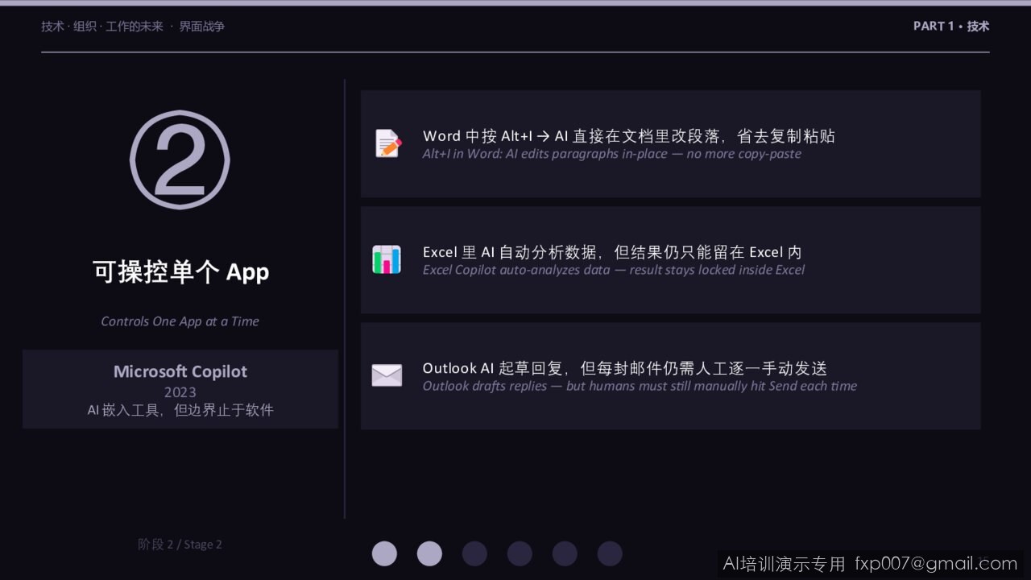The image size is (1031, 580).
Task: Click the Excel bar chart icon
Action: pyautogui.click(x=387, y=259)
